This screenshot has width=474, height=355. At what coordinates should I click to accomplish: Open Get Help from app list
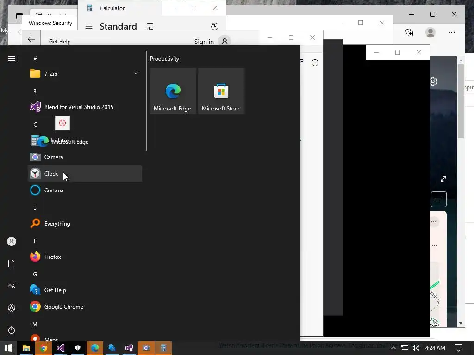tap(85, 290)
